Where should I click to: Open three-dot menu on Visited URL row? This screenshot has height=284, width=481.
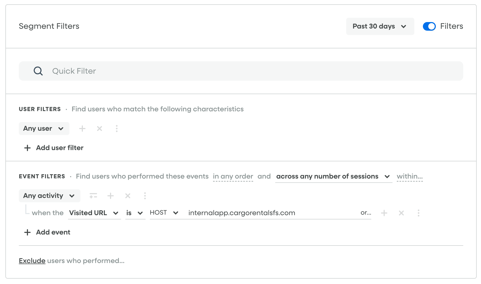click(419, 213)
